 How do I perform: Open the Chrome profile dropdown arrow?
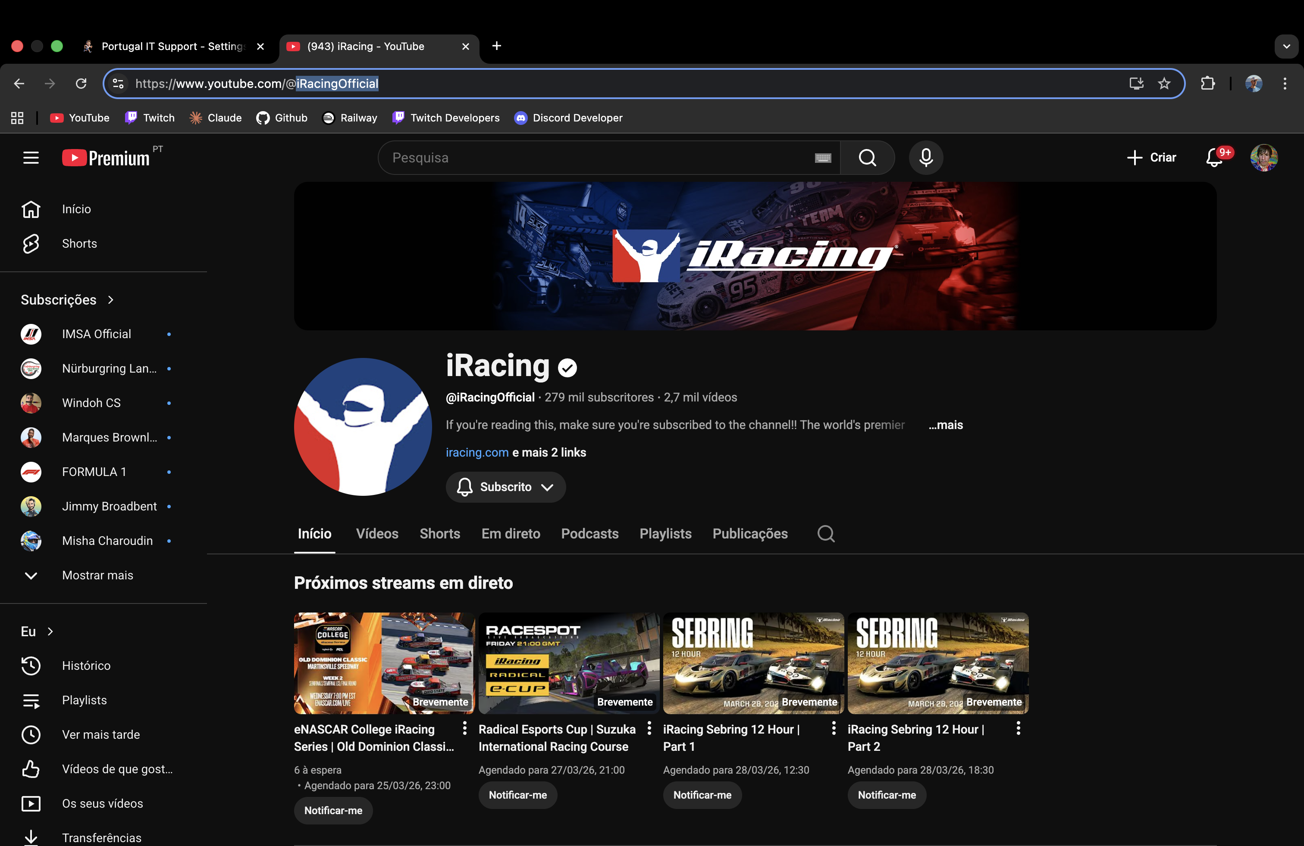[1286, 46]
